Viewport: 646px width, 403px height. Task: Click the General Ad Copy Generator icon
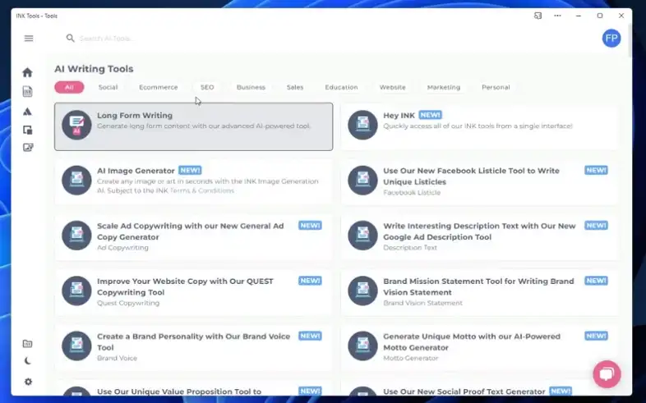tap(76, 236)
